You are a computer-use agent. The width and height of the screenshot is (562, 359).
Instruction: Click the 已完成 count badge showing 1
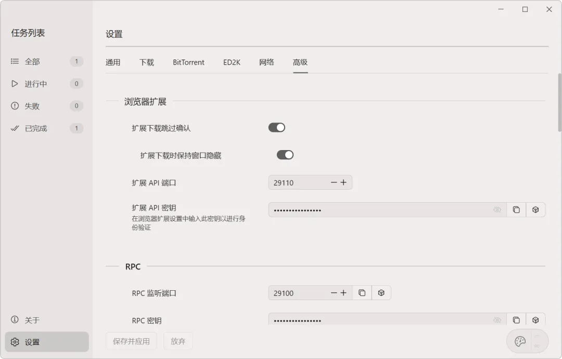(x=76, y=128)
